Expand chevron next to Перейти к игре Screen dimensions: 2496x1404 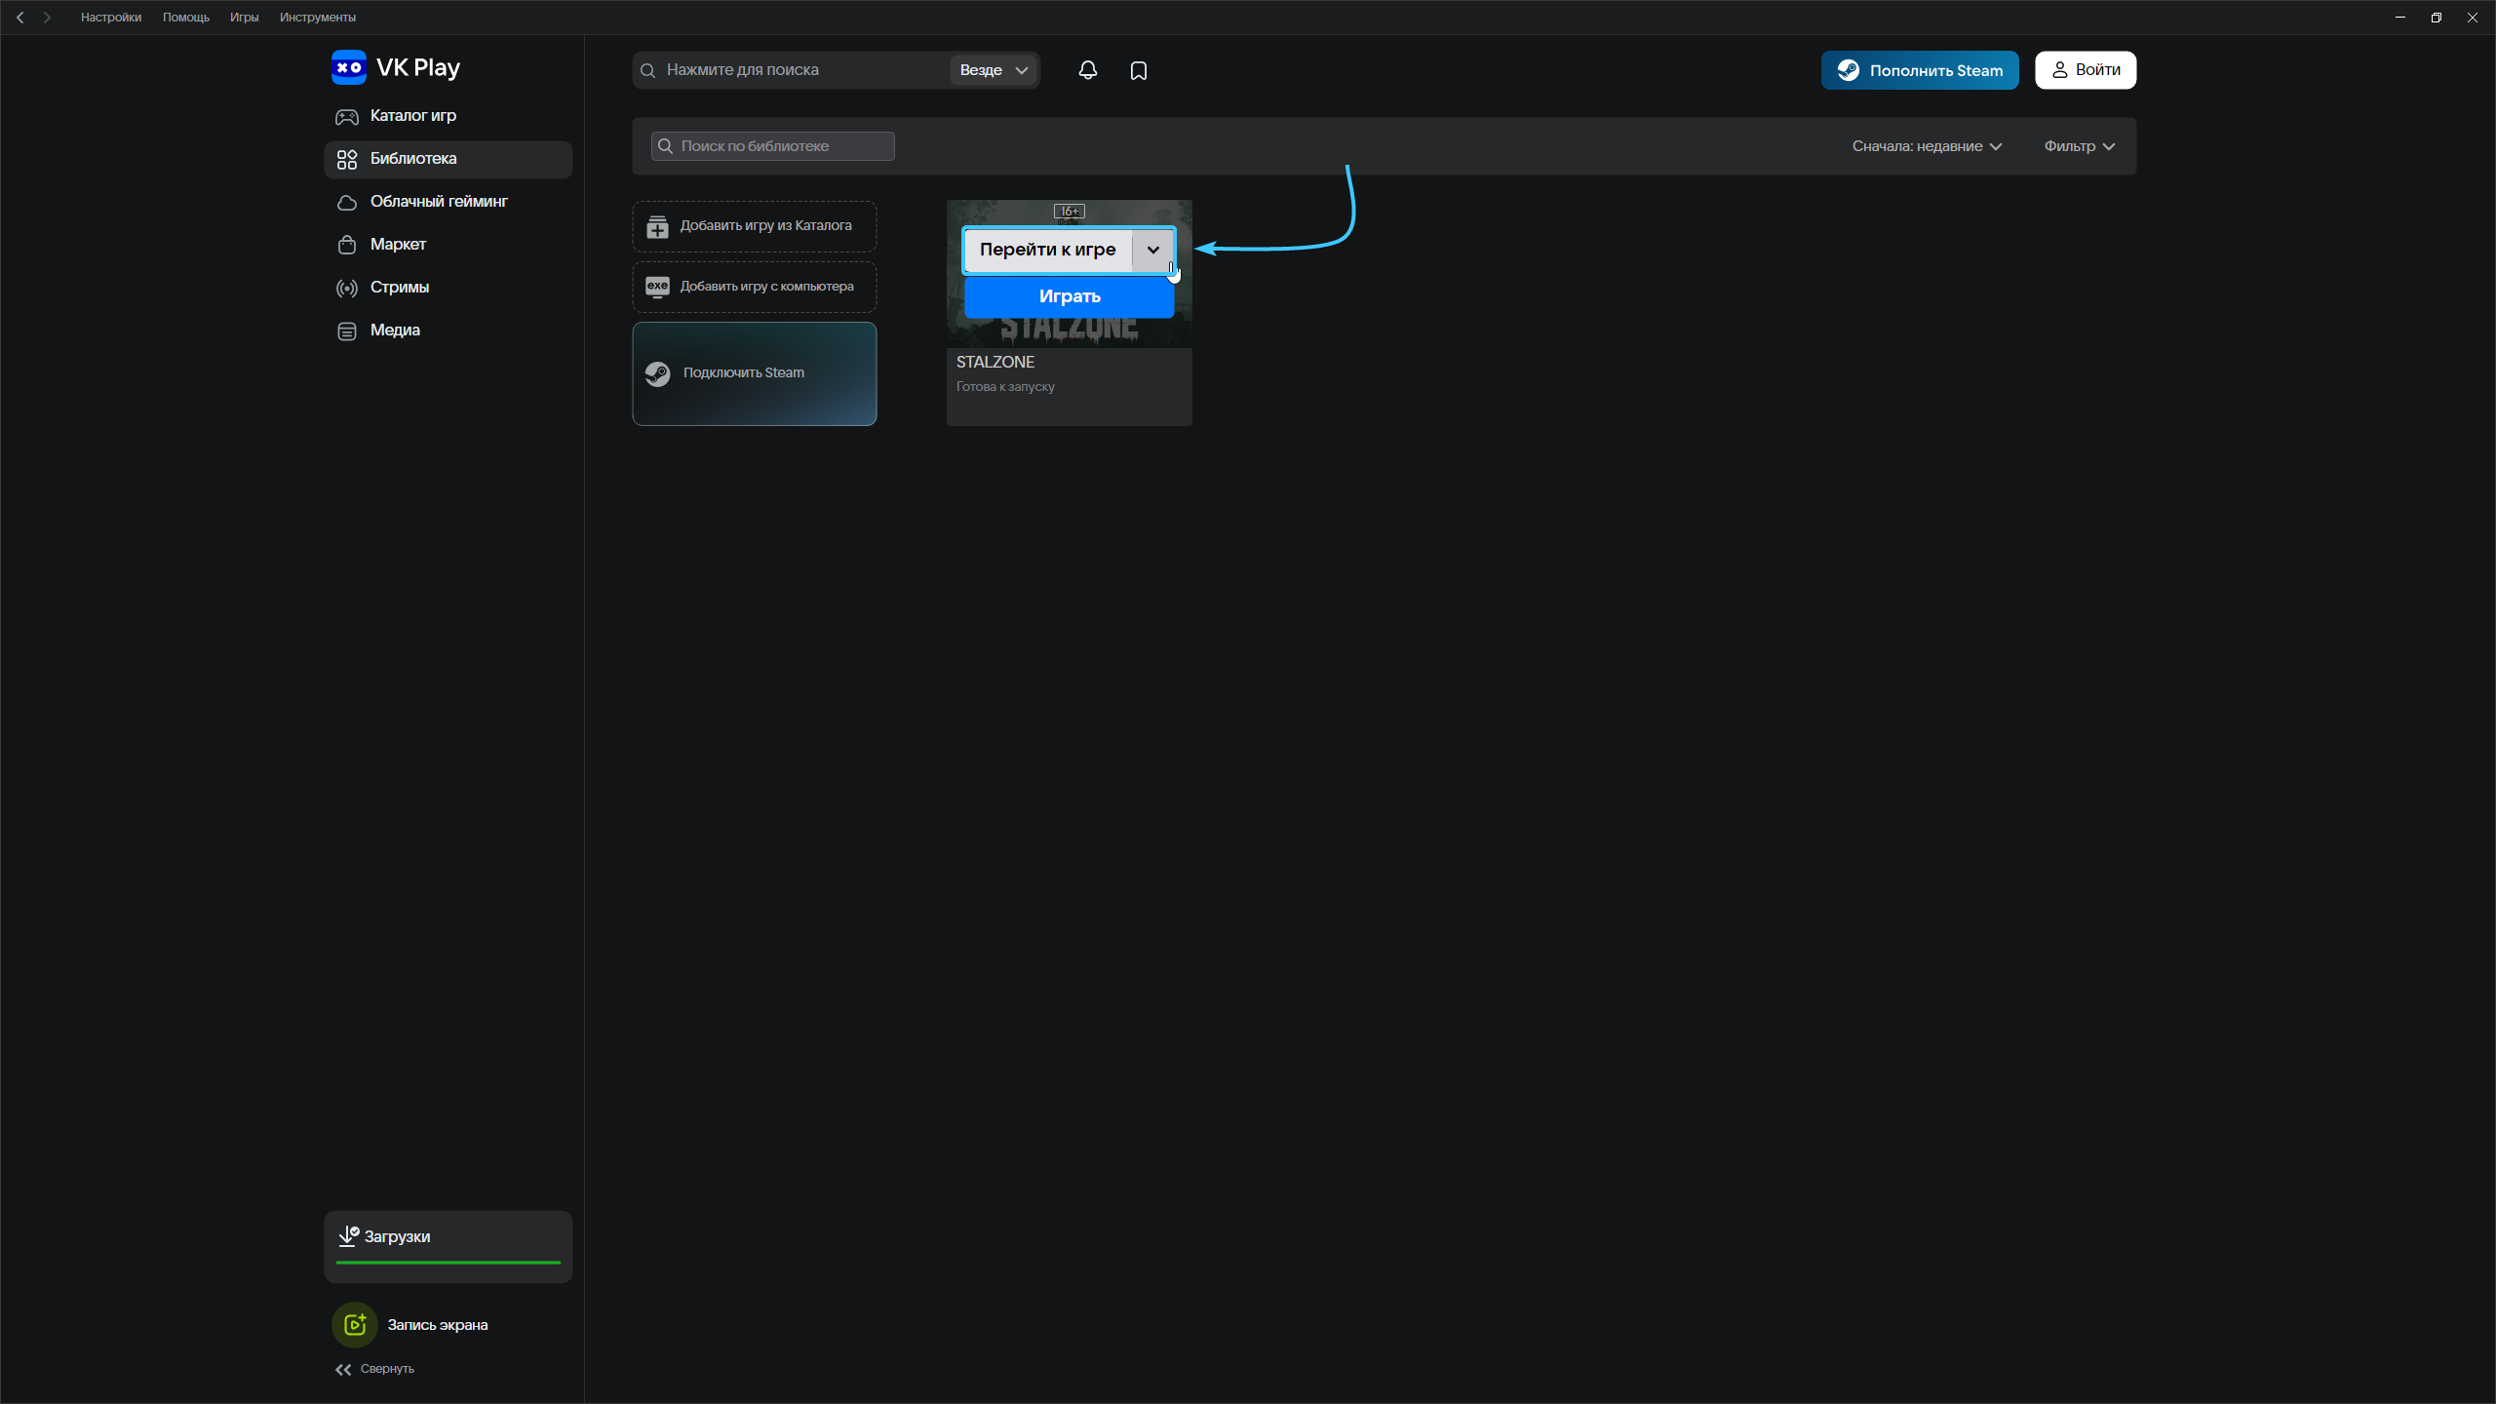click(x=1153, y=250)
